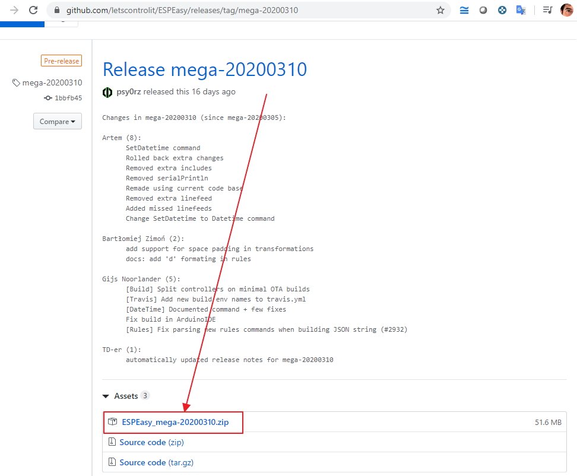Click the blue stacked-layers extension icon
The height and width of the screenshot is (476, 577).
point(464,10)
